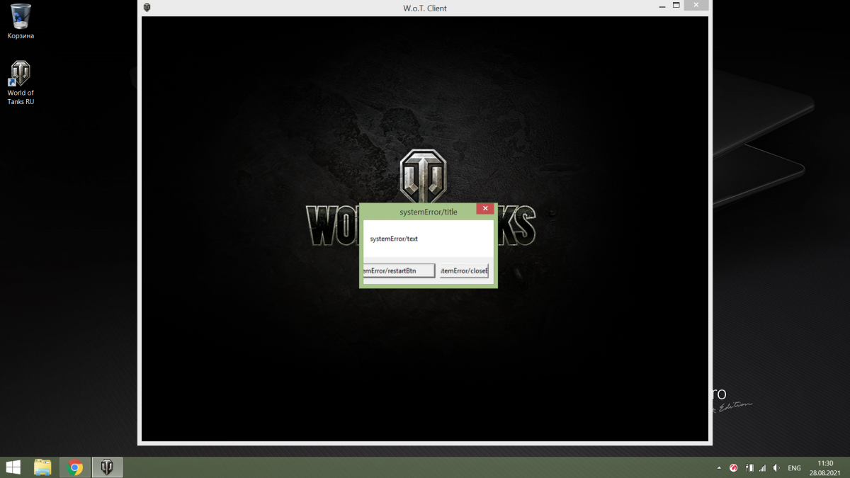The width and height of the screenshot is (850, 478).
Task: Open the Windows Start button
Action: [13, 467]
